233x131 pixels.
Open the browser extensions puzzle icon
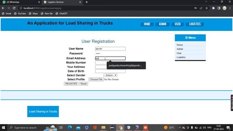tap(213, 8)
